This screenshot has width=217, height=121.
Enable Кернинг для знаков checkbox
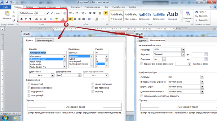(142, 64)
